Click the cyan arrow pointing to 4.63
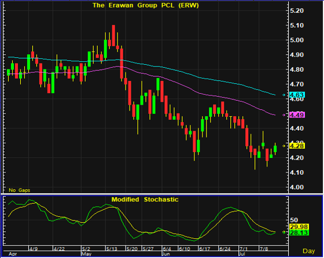 point(284,95)
